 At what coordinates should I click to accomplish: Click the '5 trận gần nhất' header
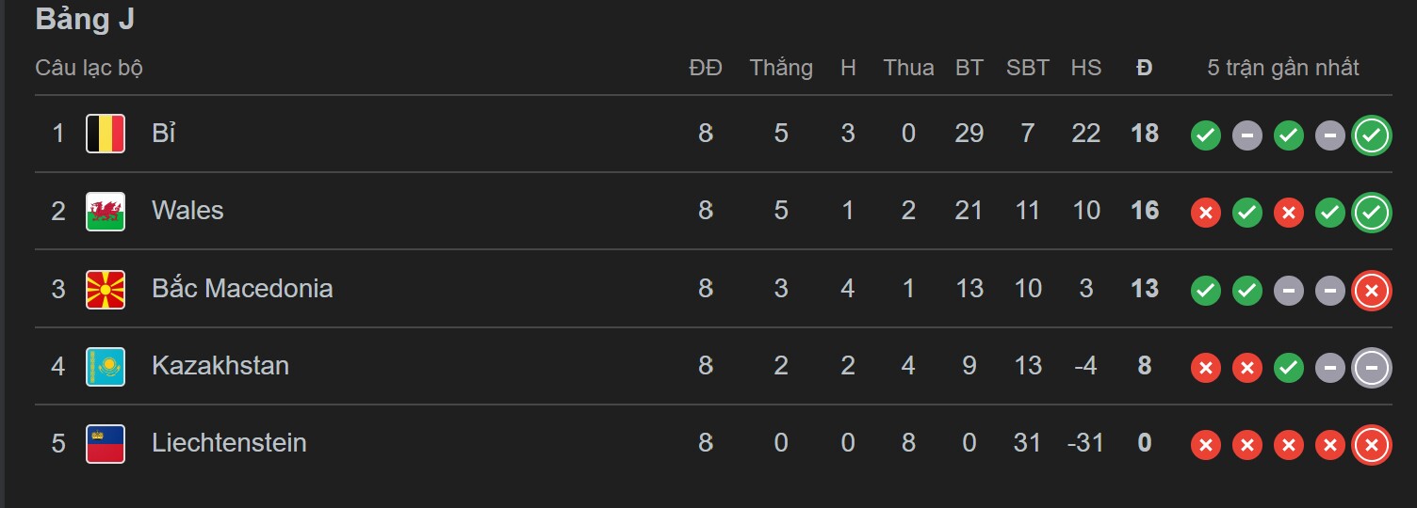[x=1283, y=68]
